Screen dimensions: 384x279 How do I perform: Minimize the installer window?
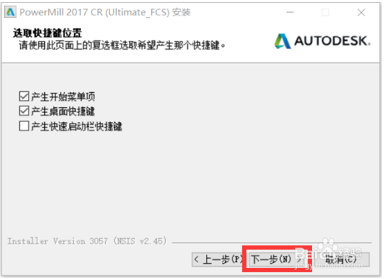(290, 12)
